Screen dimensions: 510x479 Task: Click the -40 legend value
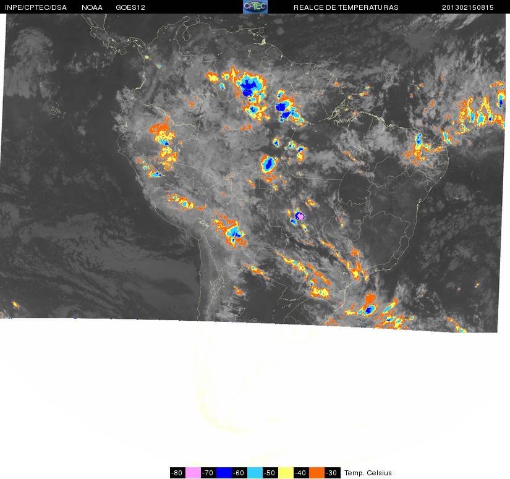302,473
